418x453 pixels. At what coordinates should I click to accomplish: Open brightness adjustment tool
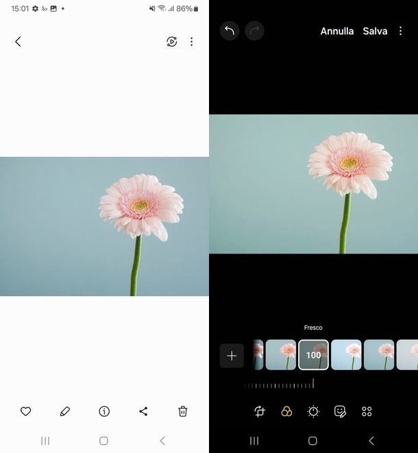click(x=313, y=411)
